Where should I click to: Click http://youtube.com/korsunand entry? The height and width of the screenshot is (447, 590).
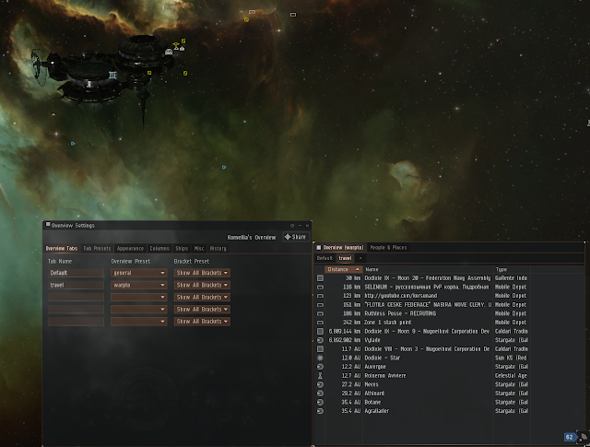[401, 296]
